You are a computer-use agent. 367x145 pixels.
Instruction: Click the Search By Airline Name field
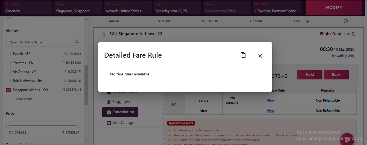coord(40,42)
